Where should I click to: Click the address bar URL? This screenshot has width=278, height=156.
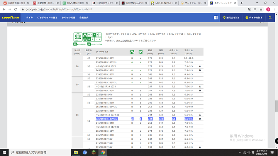[x=59, y=9]
